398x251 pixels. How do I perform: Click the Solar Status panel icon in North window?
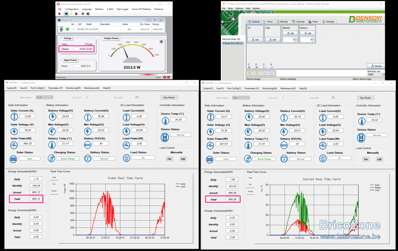tap(210, 159)
